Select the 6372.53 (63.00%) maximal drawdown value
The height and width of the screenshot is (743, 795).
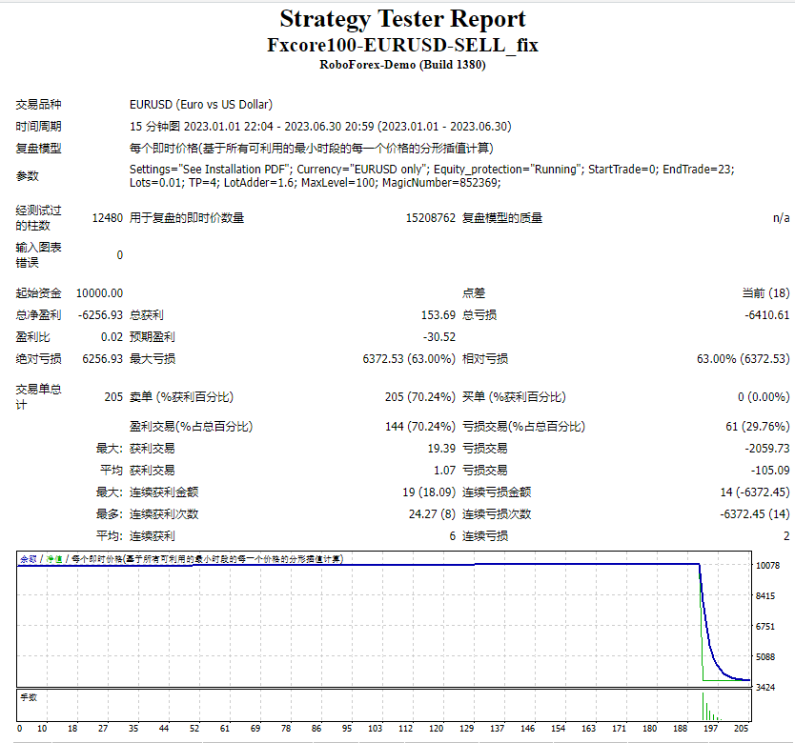point(409,359)
